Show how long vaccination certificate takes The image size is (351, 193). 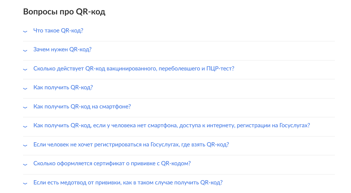click(x=112, y=164)
